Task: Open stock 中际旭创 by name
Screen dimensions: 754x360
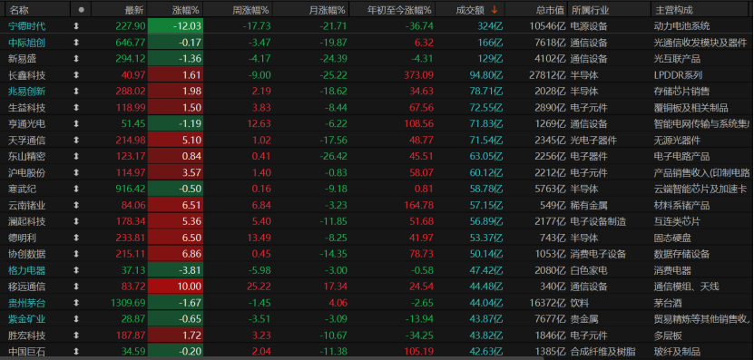Action: [27, 43]
